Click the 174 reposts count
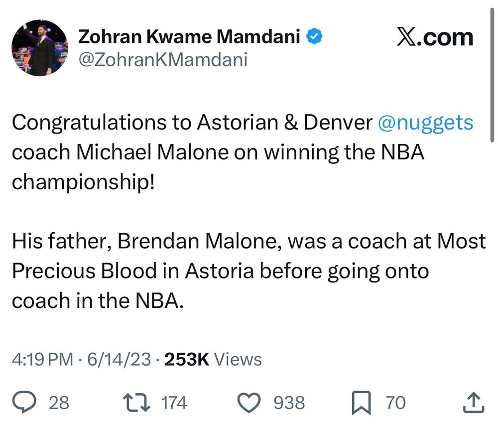Image resolution: width=498 pixels, height=435 pixels. click(174, 403)
